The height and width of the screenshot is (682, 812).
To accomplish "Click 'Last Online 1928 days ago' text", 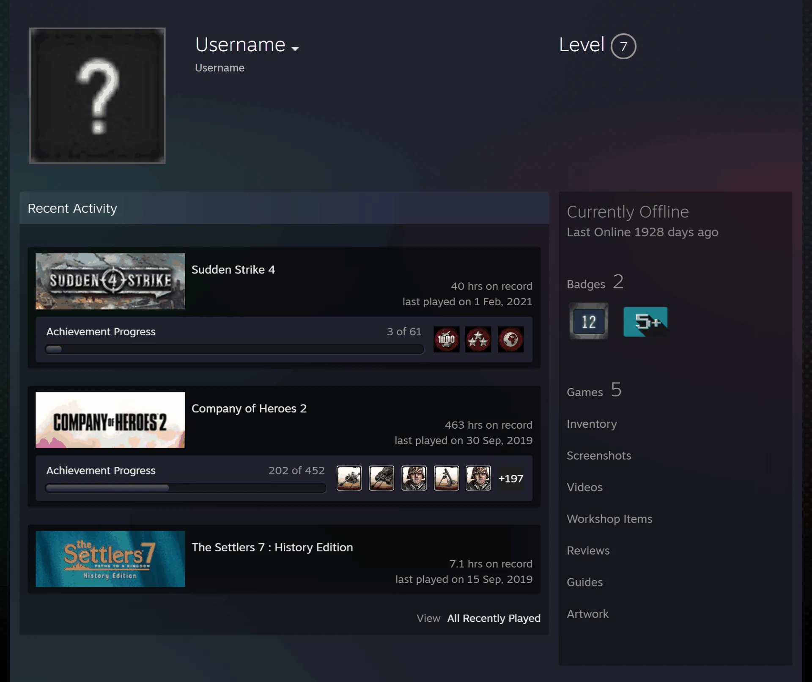I will tap(642, 232).
